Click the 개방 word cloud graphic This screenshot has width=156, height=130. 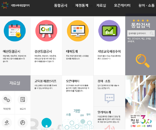coord(77,111)
